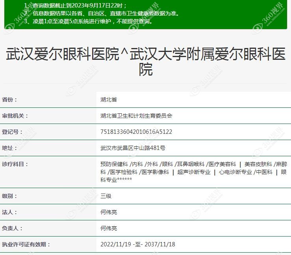Click the 省份 label
The height and width of the screenshot is (255, 291).
click(x=9, y=100)
